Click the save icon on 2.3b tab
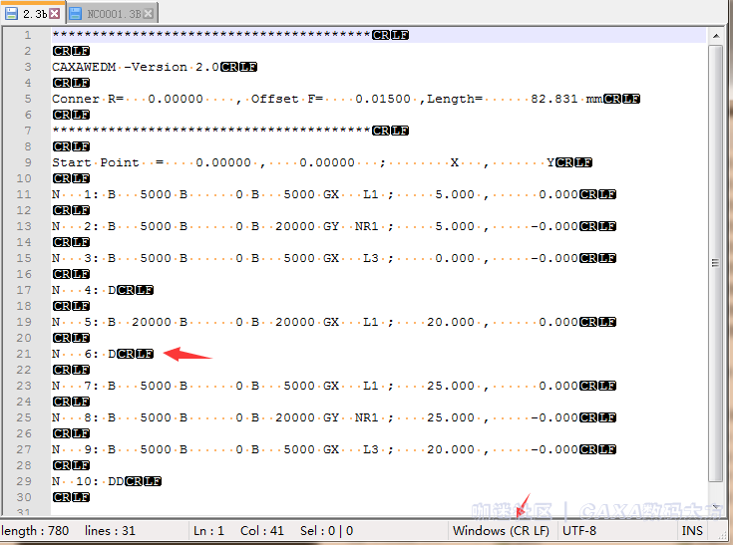This screenshot has height=545, width=733. point(12,14)
